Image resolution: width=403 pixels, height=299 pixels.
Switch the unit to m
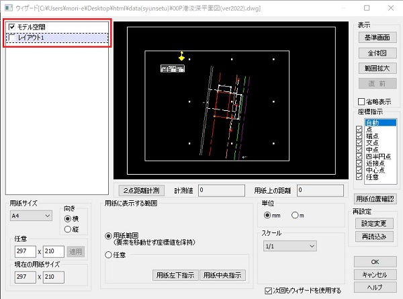pyautogui.click(x=295, y=216)
